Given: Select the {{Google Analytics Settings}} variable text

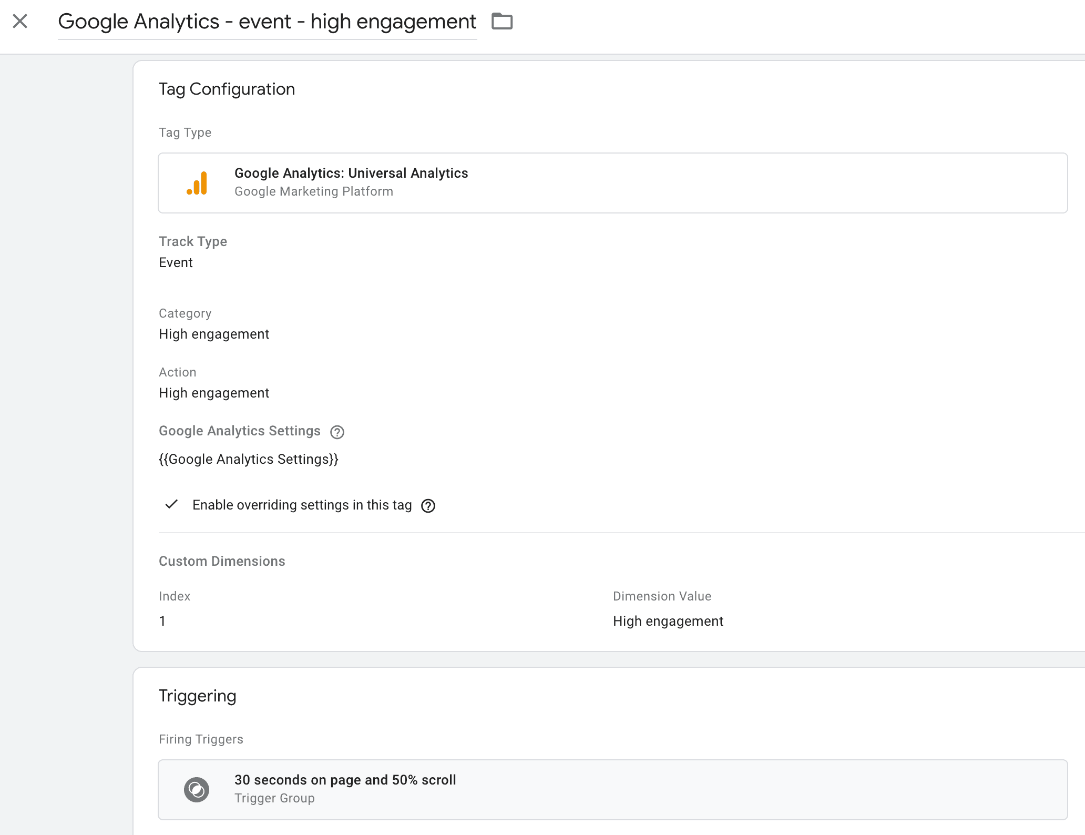Looking at the screenshot, I should 249,460.
